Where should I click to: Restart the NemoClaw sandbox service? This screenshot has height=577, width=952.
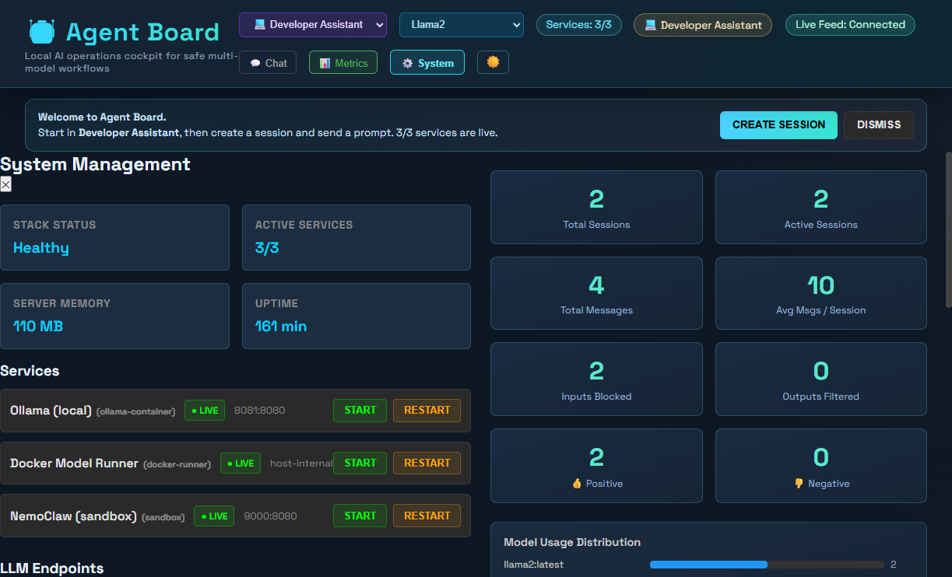pyautogui.click(x=427, y=516)
